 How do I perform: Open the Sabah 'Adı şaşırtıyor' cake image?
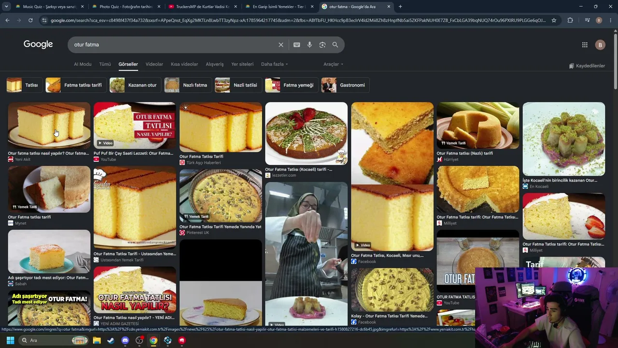coord(49,251)
